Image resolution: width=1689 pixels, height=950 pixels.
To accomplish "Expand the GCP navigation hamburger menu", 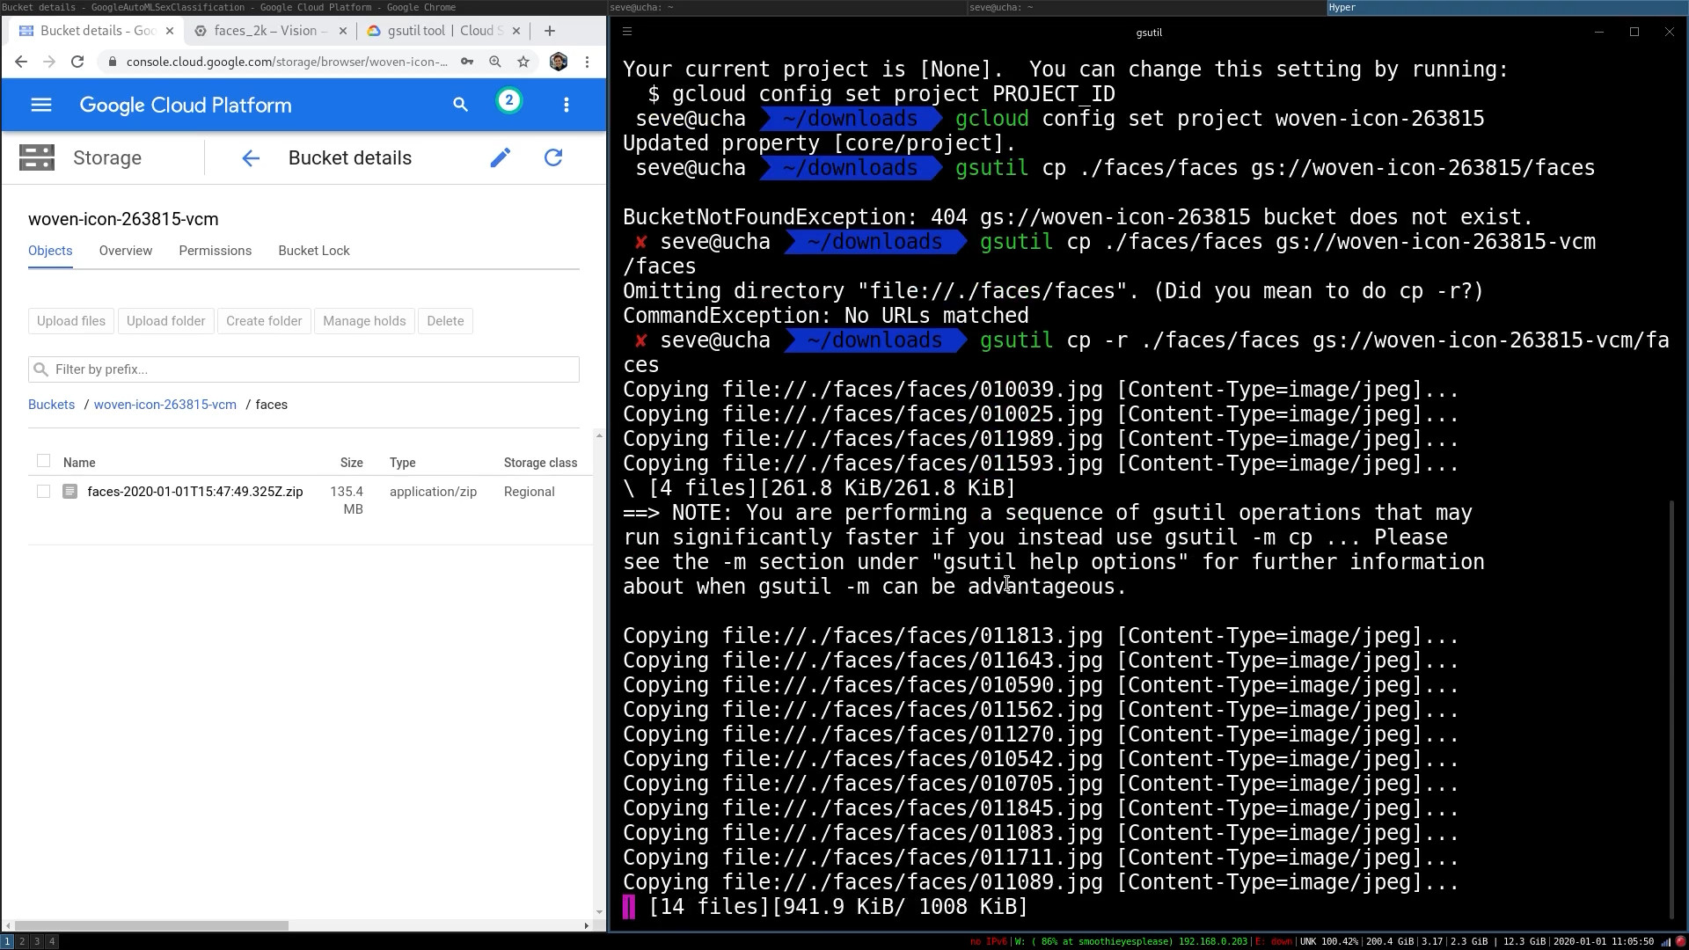I will click(x=40, y=105).
